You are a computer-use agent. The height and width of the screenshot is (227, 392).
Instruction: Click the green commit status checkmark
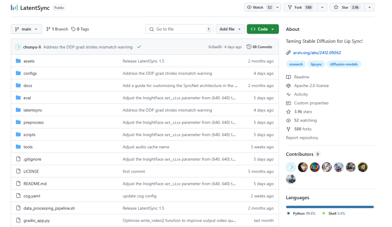click(x=139, y=47)
